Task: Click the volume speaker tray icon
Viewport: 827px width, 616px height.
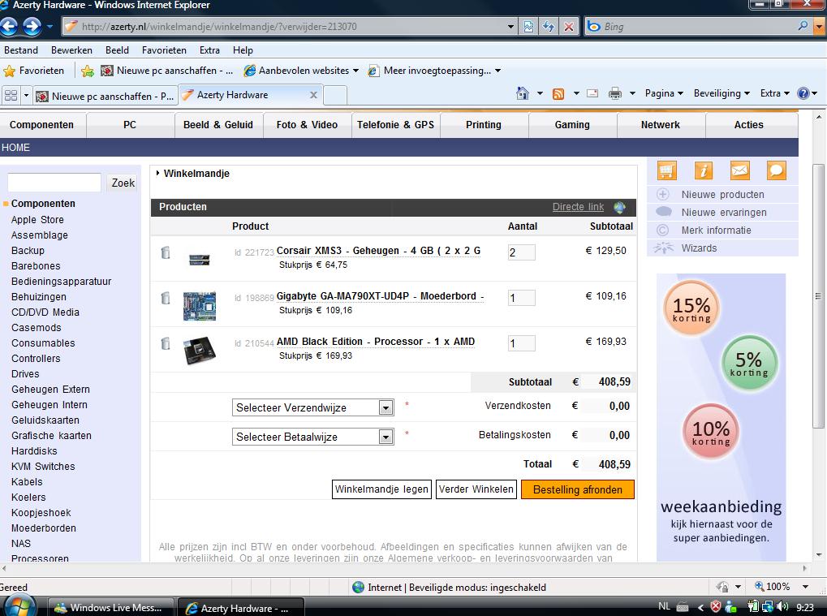Action: tap(784, 607)
